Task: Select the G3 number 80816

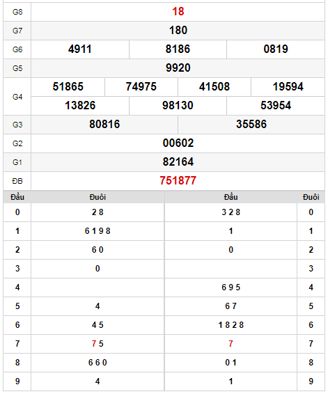Action: (104, 125)
